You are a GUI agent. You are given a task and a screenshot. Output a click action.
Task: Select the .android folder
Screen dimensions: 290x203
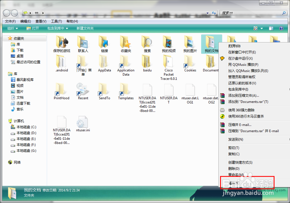62,63
